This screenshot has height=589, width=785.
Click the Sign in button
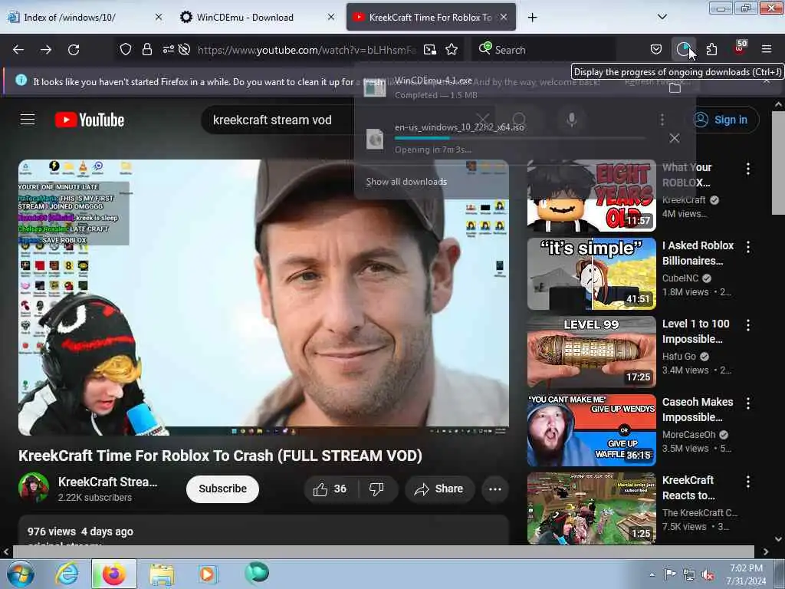[721, 120]
